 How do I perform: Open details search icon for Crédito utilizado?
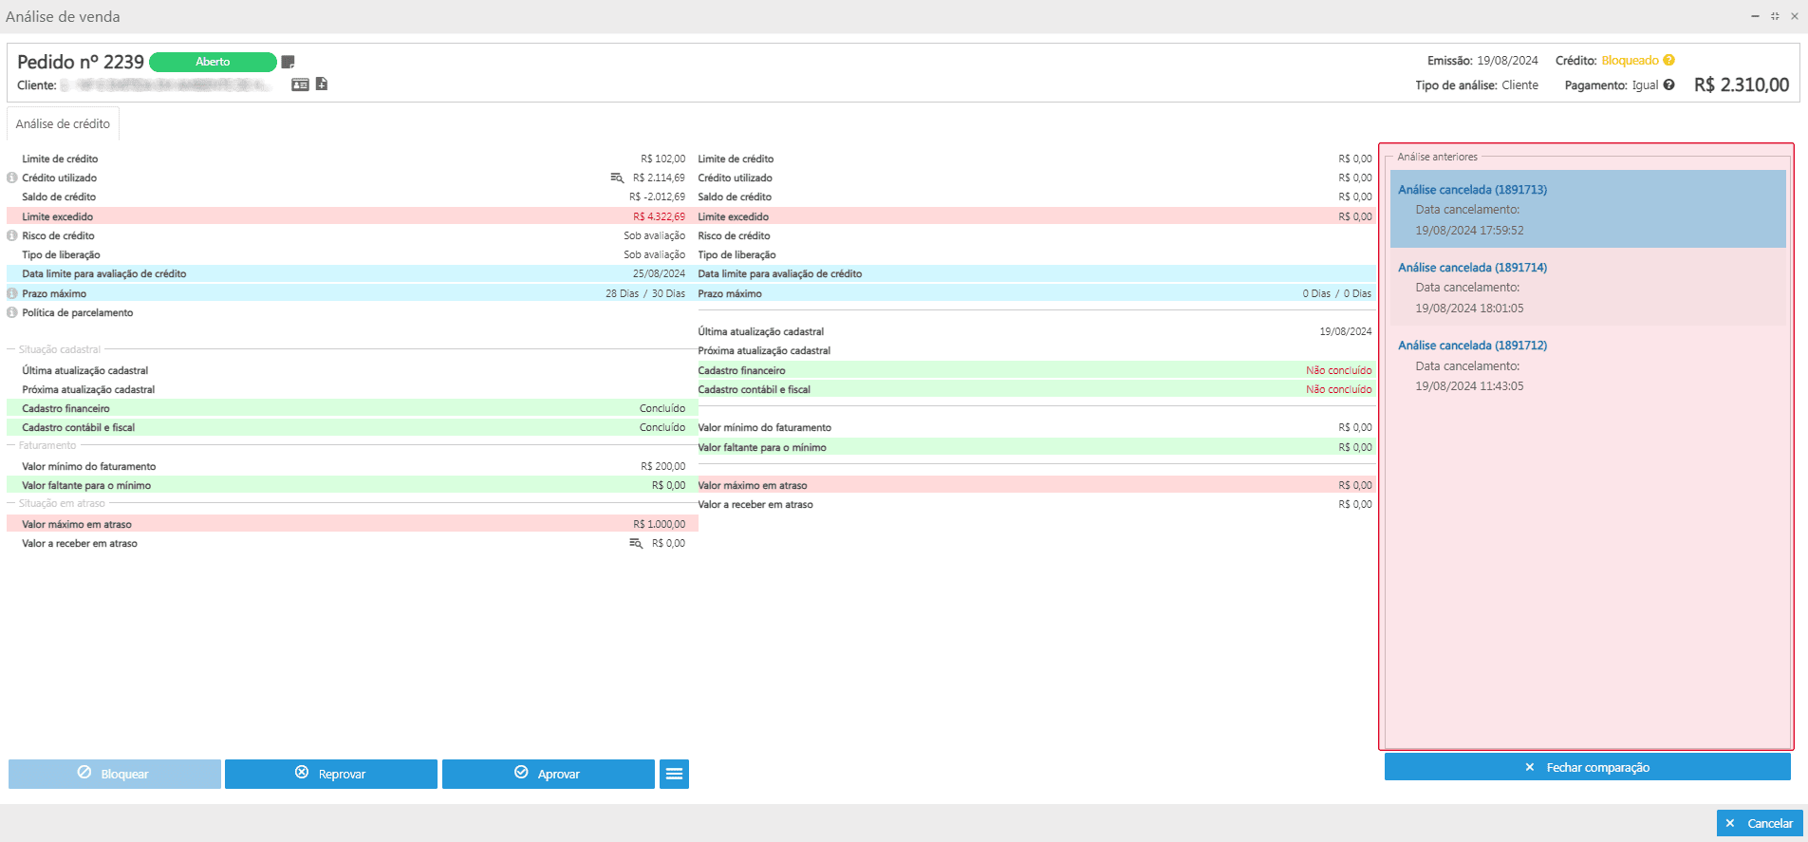(x=617, y=178)
